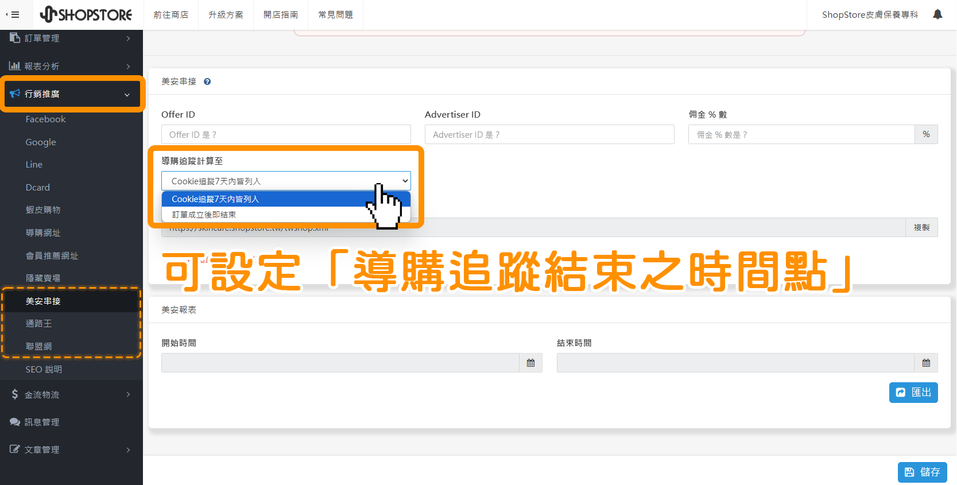Click the ShopStore logo

click(86, 14)
